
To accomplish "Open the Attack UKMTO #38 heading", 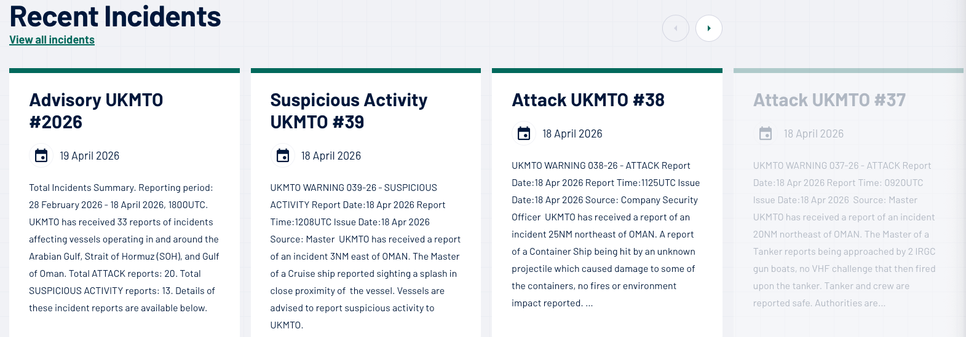I will tap(588, 100).
